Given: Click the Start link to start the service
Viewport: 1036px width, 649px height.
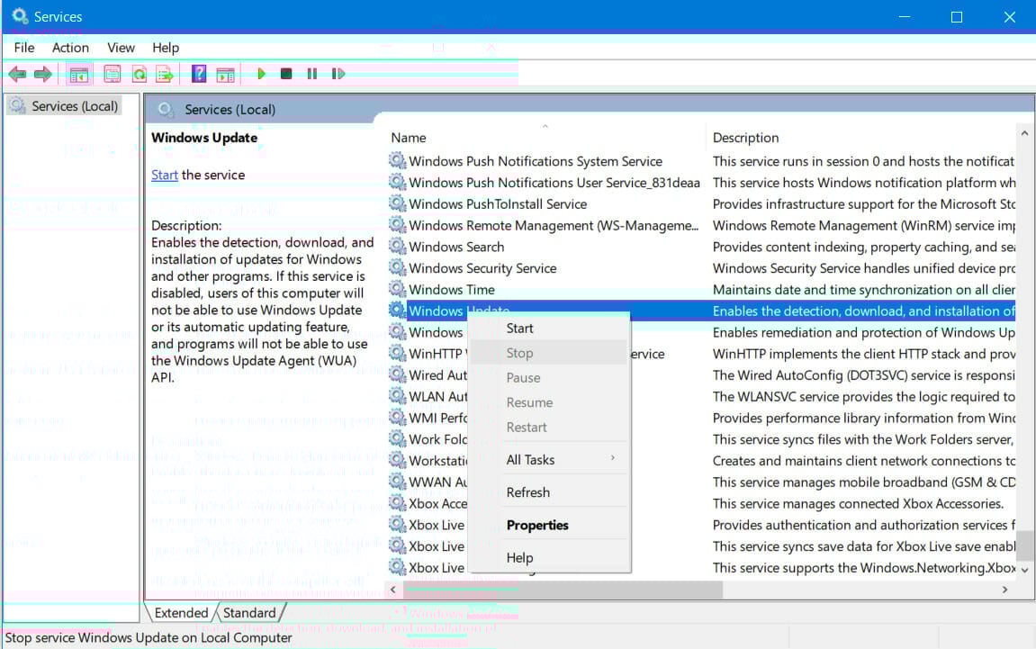Looking at the screenshot, I should 165,176.
